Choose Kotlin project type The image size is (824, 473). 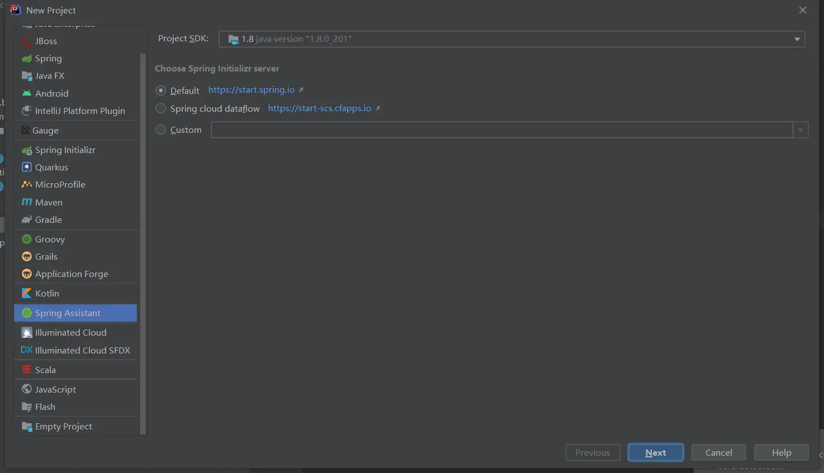coord(75,293)
